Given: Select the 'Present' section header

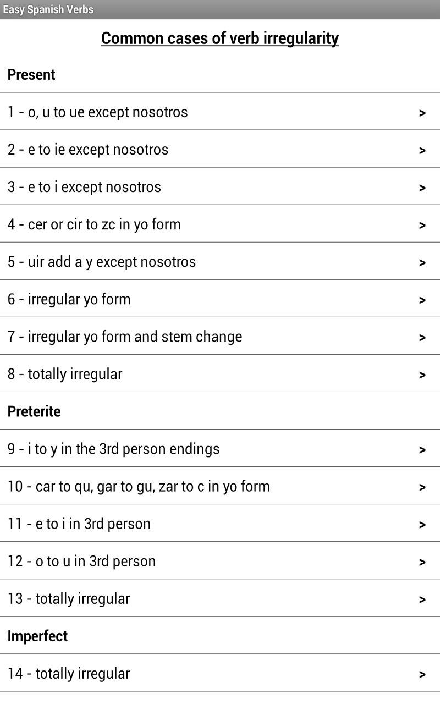Looking at the screenshot, I should pyautogui.click(x=31, y=74).
